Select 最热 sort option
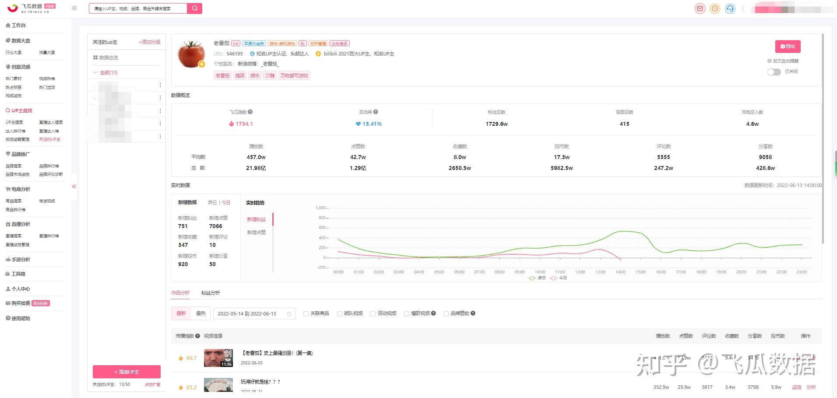The height and width of the screenshot is (398, 837). point(201,313)
